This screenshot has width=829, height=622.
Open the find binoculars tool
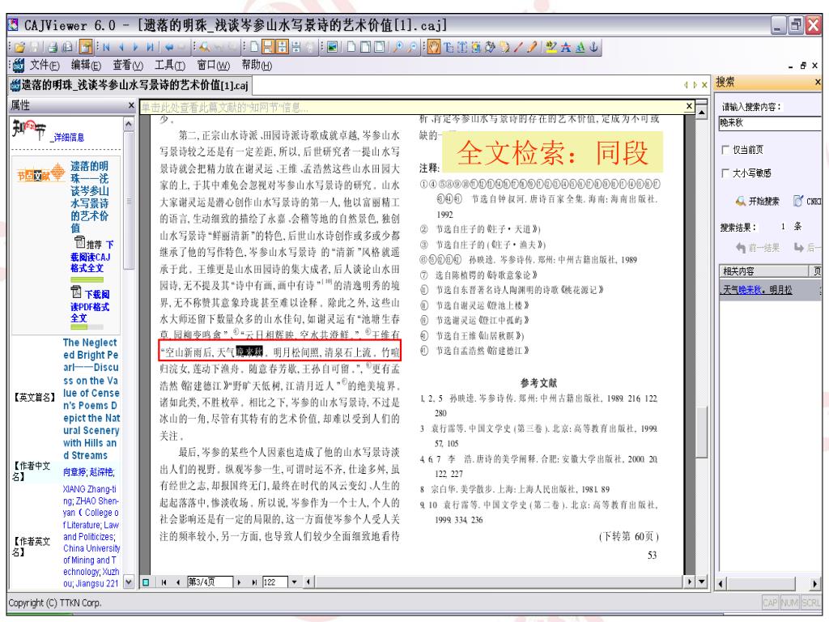click(x=204, y=47)
